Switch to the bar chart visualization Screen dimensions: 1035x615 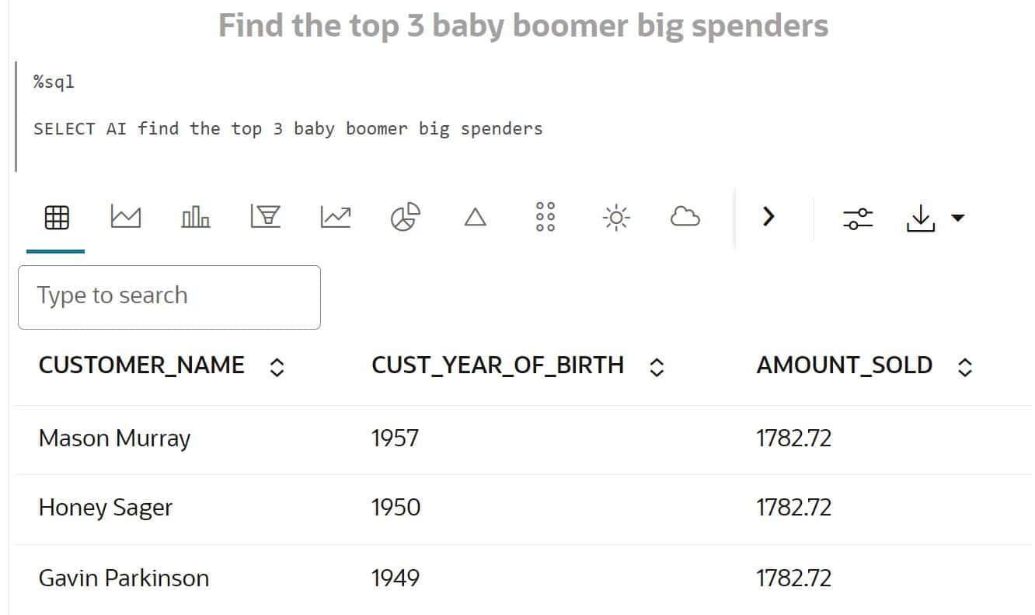(196, 217)
